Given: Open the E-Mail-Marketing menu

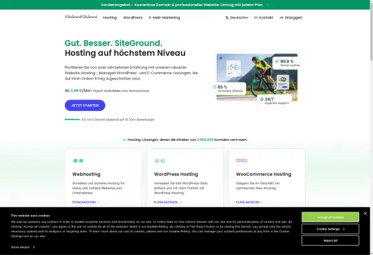Looking at the screenshot, I should click(164, 17).
